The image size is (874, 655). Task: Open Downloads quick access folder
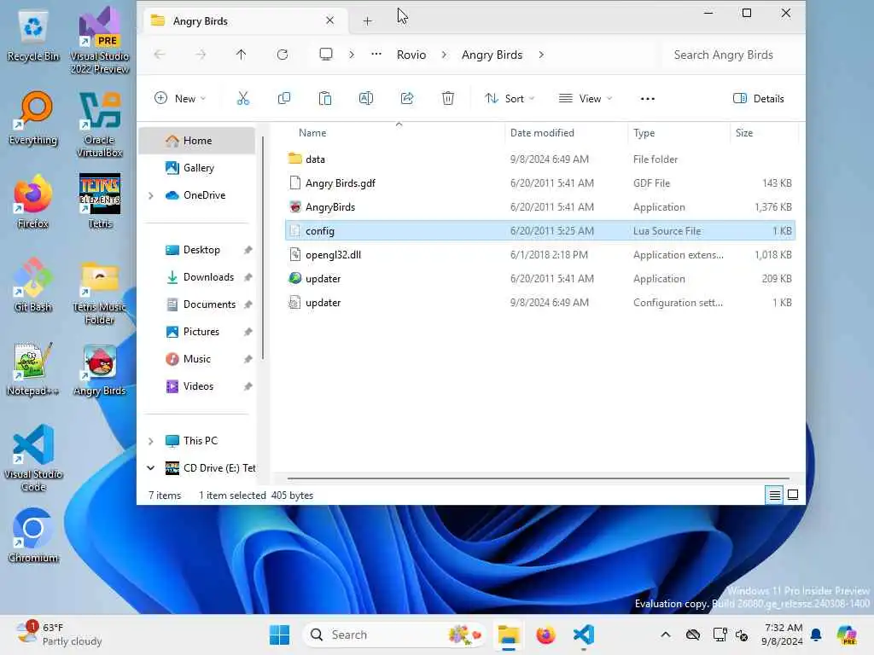coord(197,277)
